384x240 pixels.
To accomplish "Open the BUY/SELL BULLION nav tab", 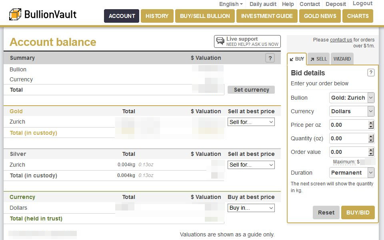I will coord(205,16).
